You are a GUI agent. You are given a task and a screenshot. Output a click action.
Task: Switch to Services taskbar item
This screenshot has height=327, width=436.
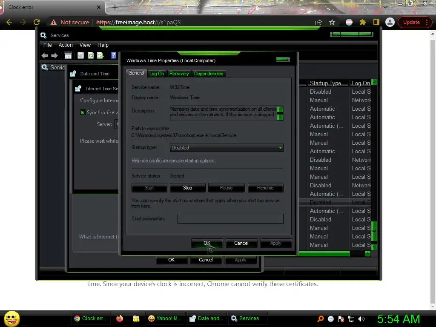point(247,318)
